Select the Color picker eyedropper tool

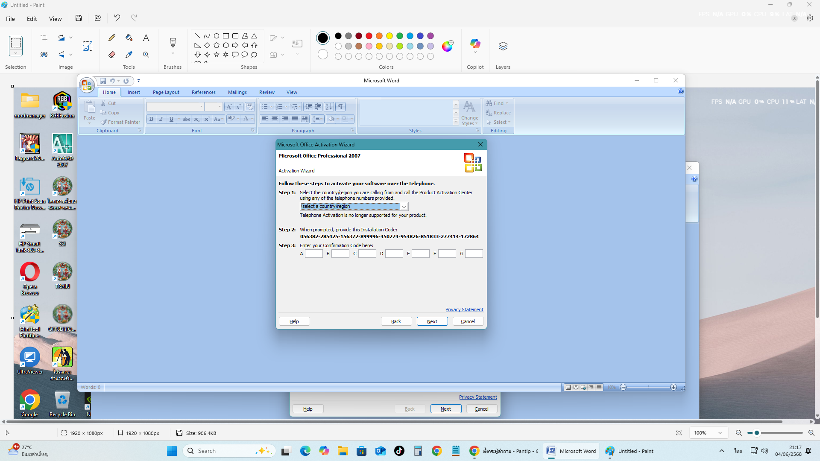(129, 55)
